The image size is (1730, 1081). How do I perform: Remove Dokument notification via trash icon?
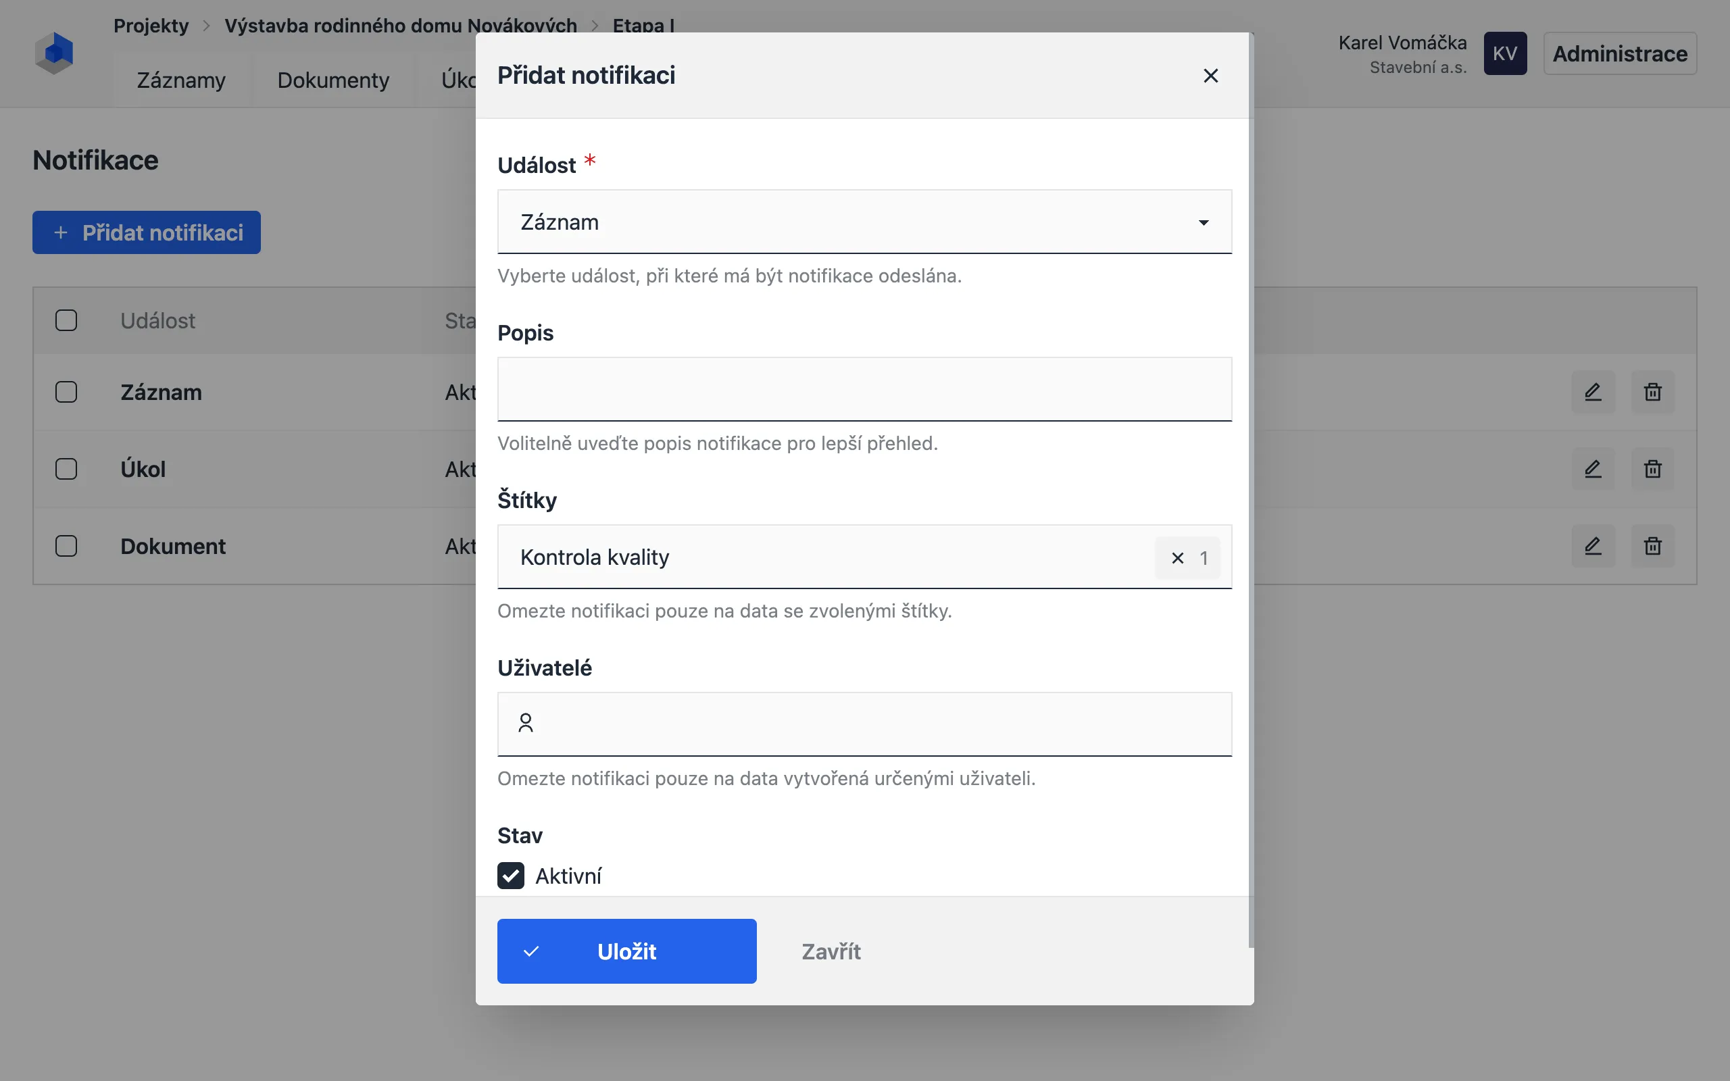pyautogui.click(x=1652, y=546)
